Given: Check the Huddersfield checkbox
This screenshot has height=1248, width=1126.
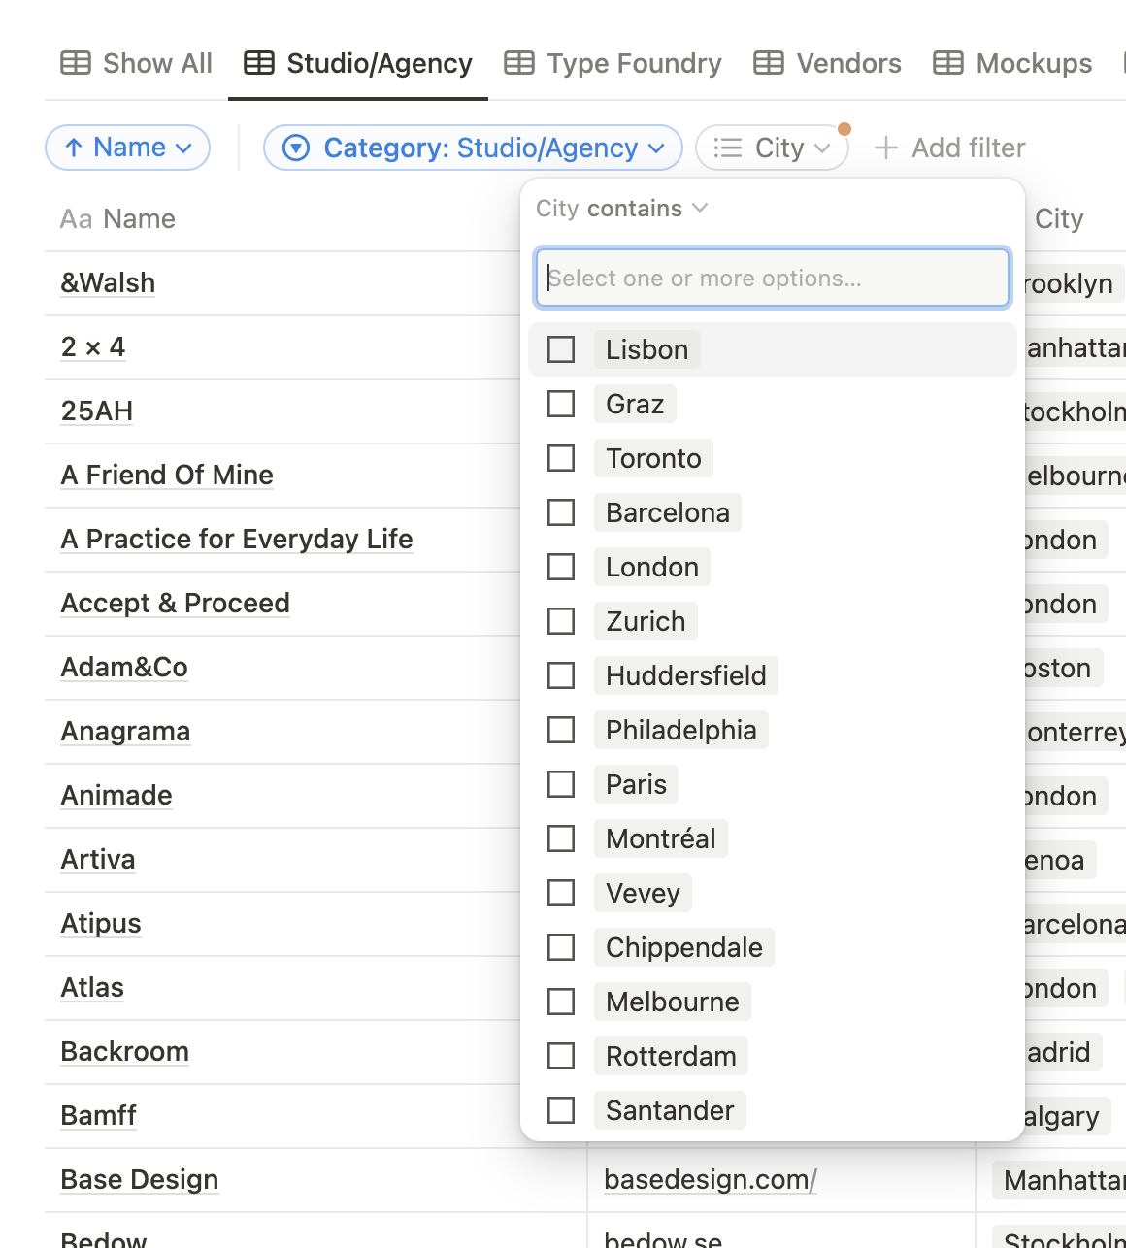Looking at the screenshot, I should point(561,675).
